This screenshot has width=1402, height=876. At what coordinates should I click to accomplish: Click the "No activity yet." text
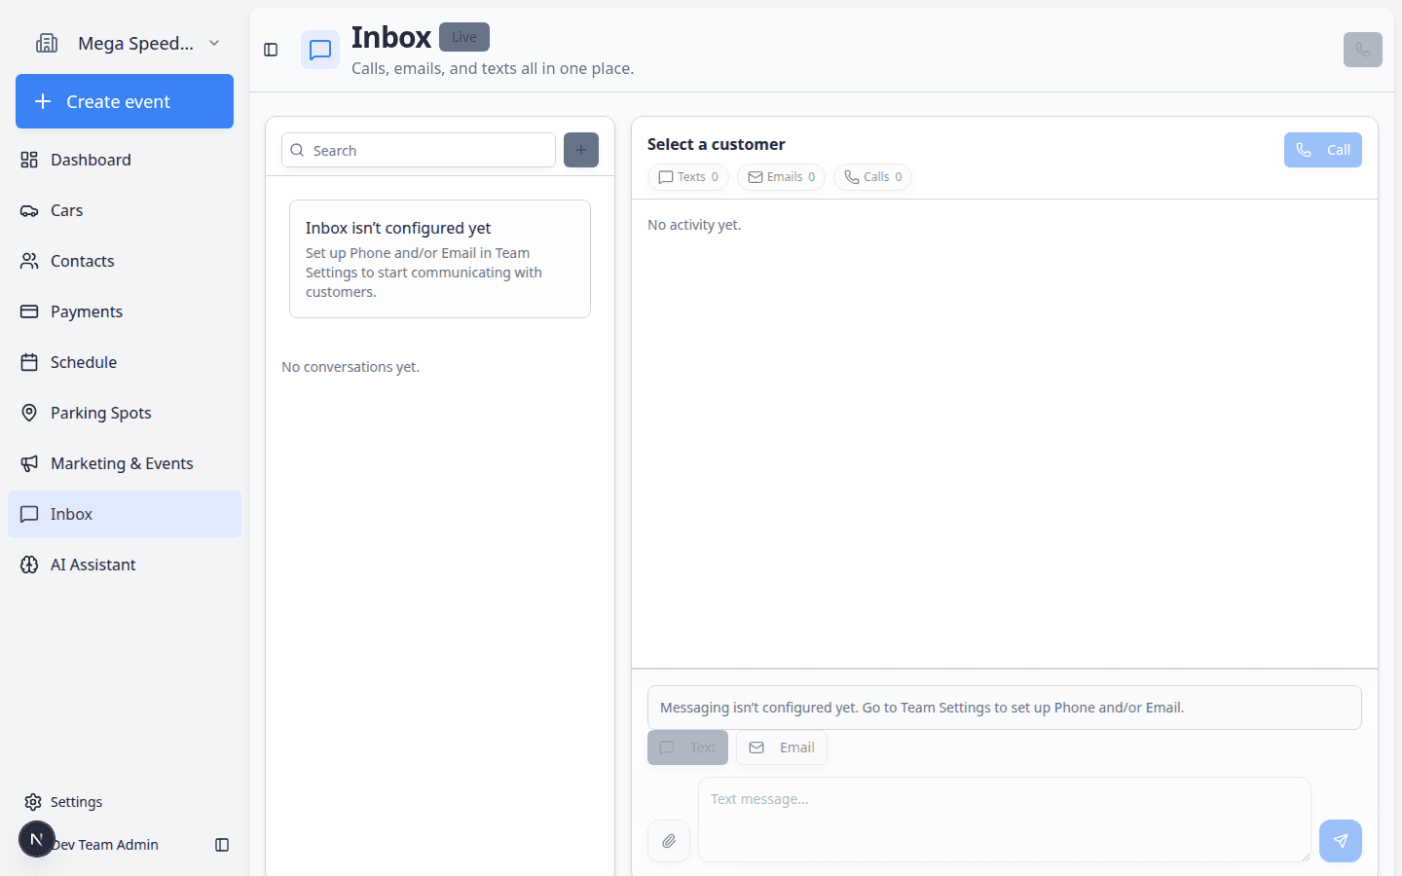694,225
